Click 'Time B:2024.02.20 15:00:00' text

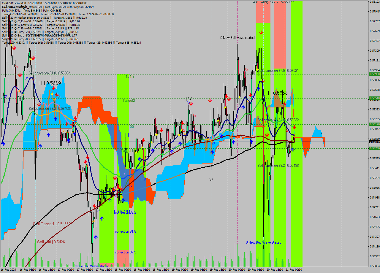coord(58,14)
